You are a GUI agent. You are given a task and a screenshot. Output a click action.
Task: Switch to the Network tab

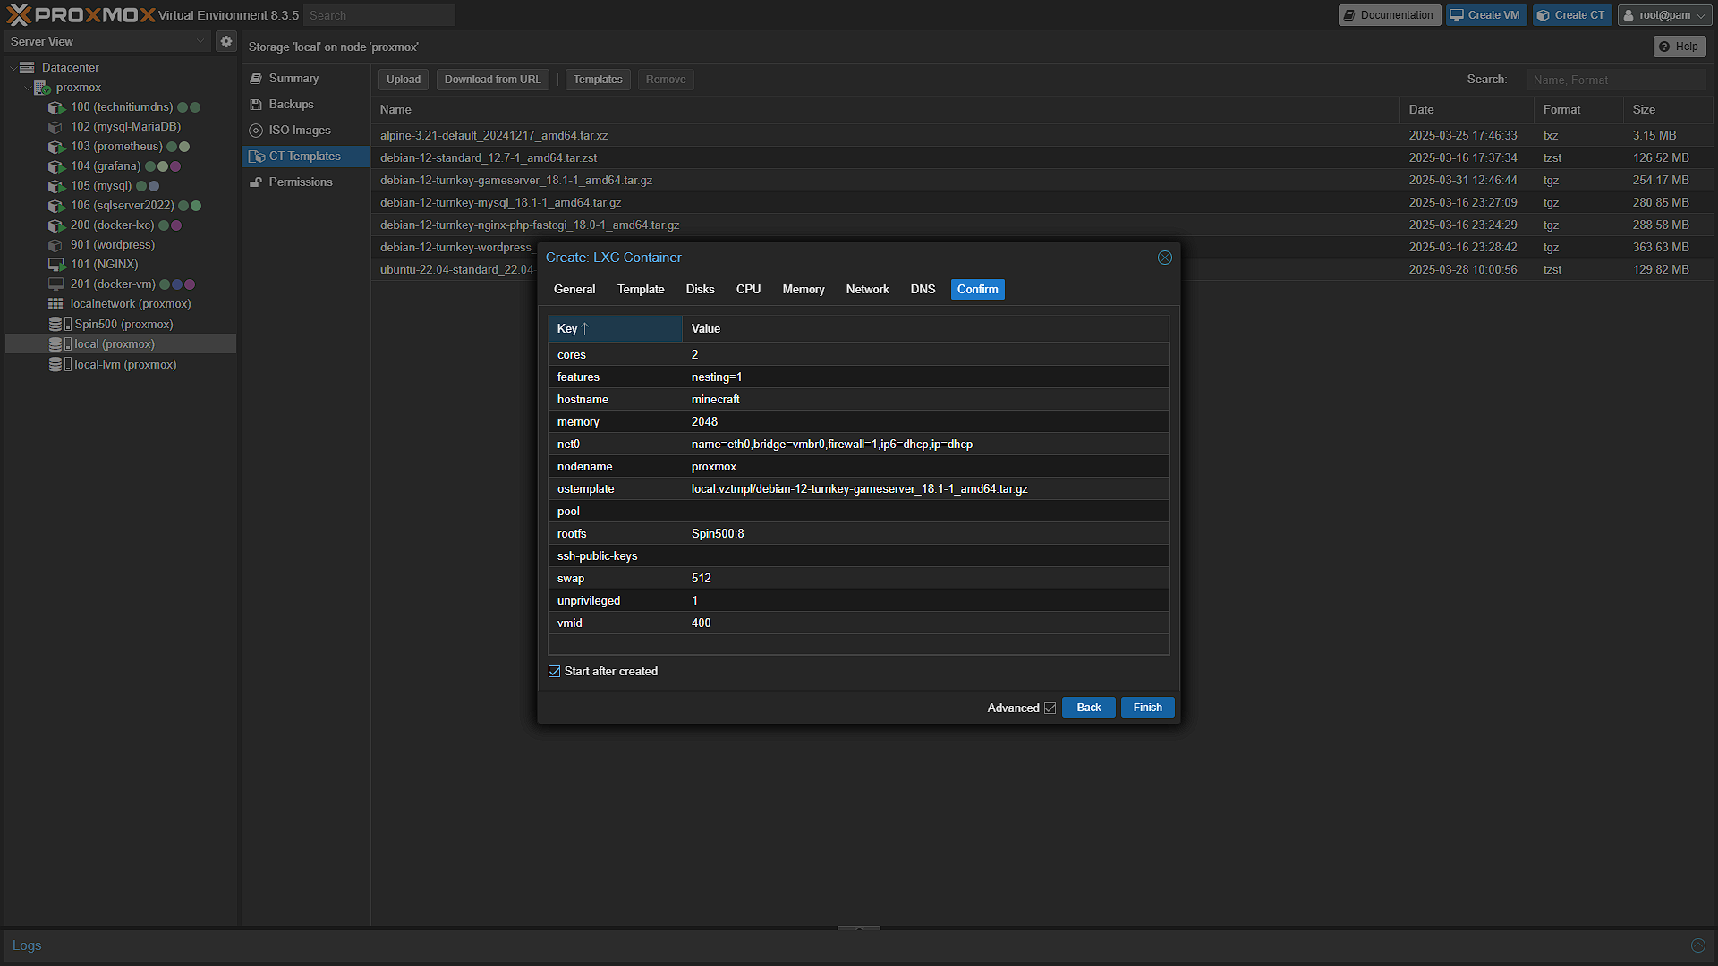click(868, 290)
